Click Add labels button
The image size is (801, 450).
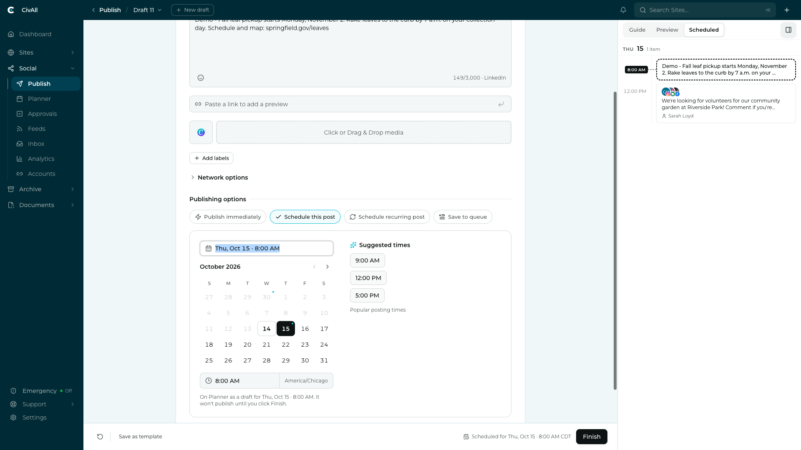coord(212,158)
